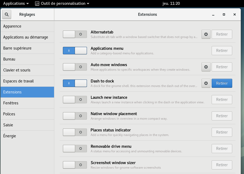Image resolution: width=244 pixels, height=174 pixels.
Task: Enable the Alternatetab extension switch
Action: [x=75, y=34]
